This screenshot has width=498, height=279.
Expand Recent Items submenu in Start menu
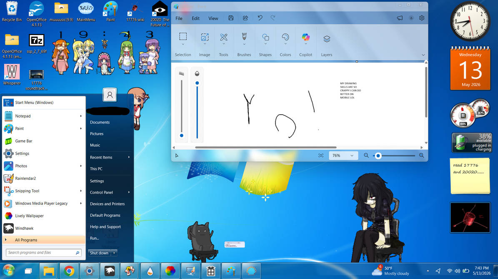pyautogui.click(x=129, y=157)
